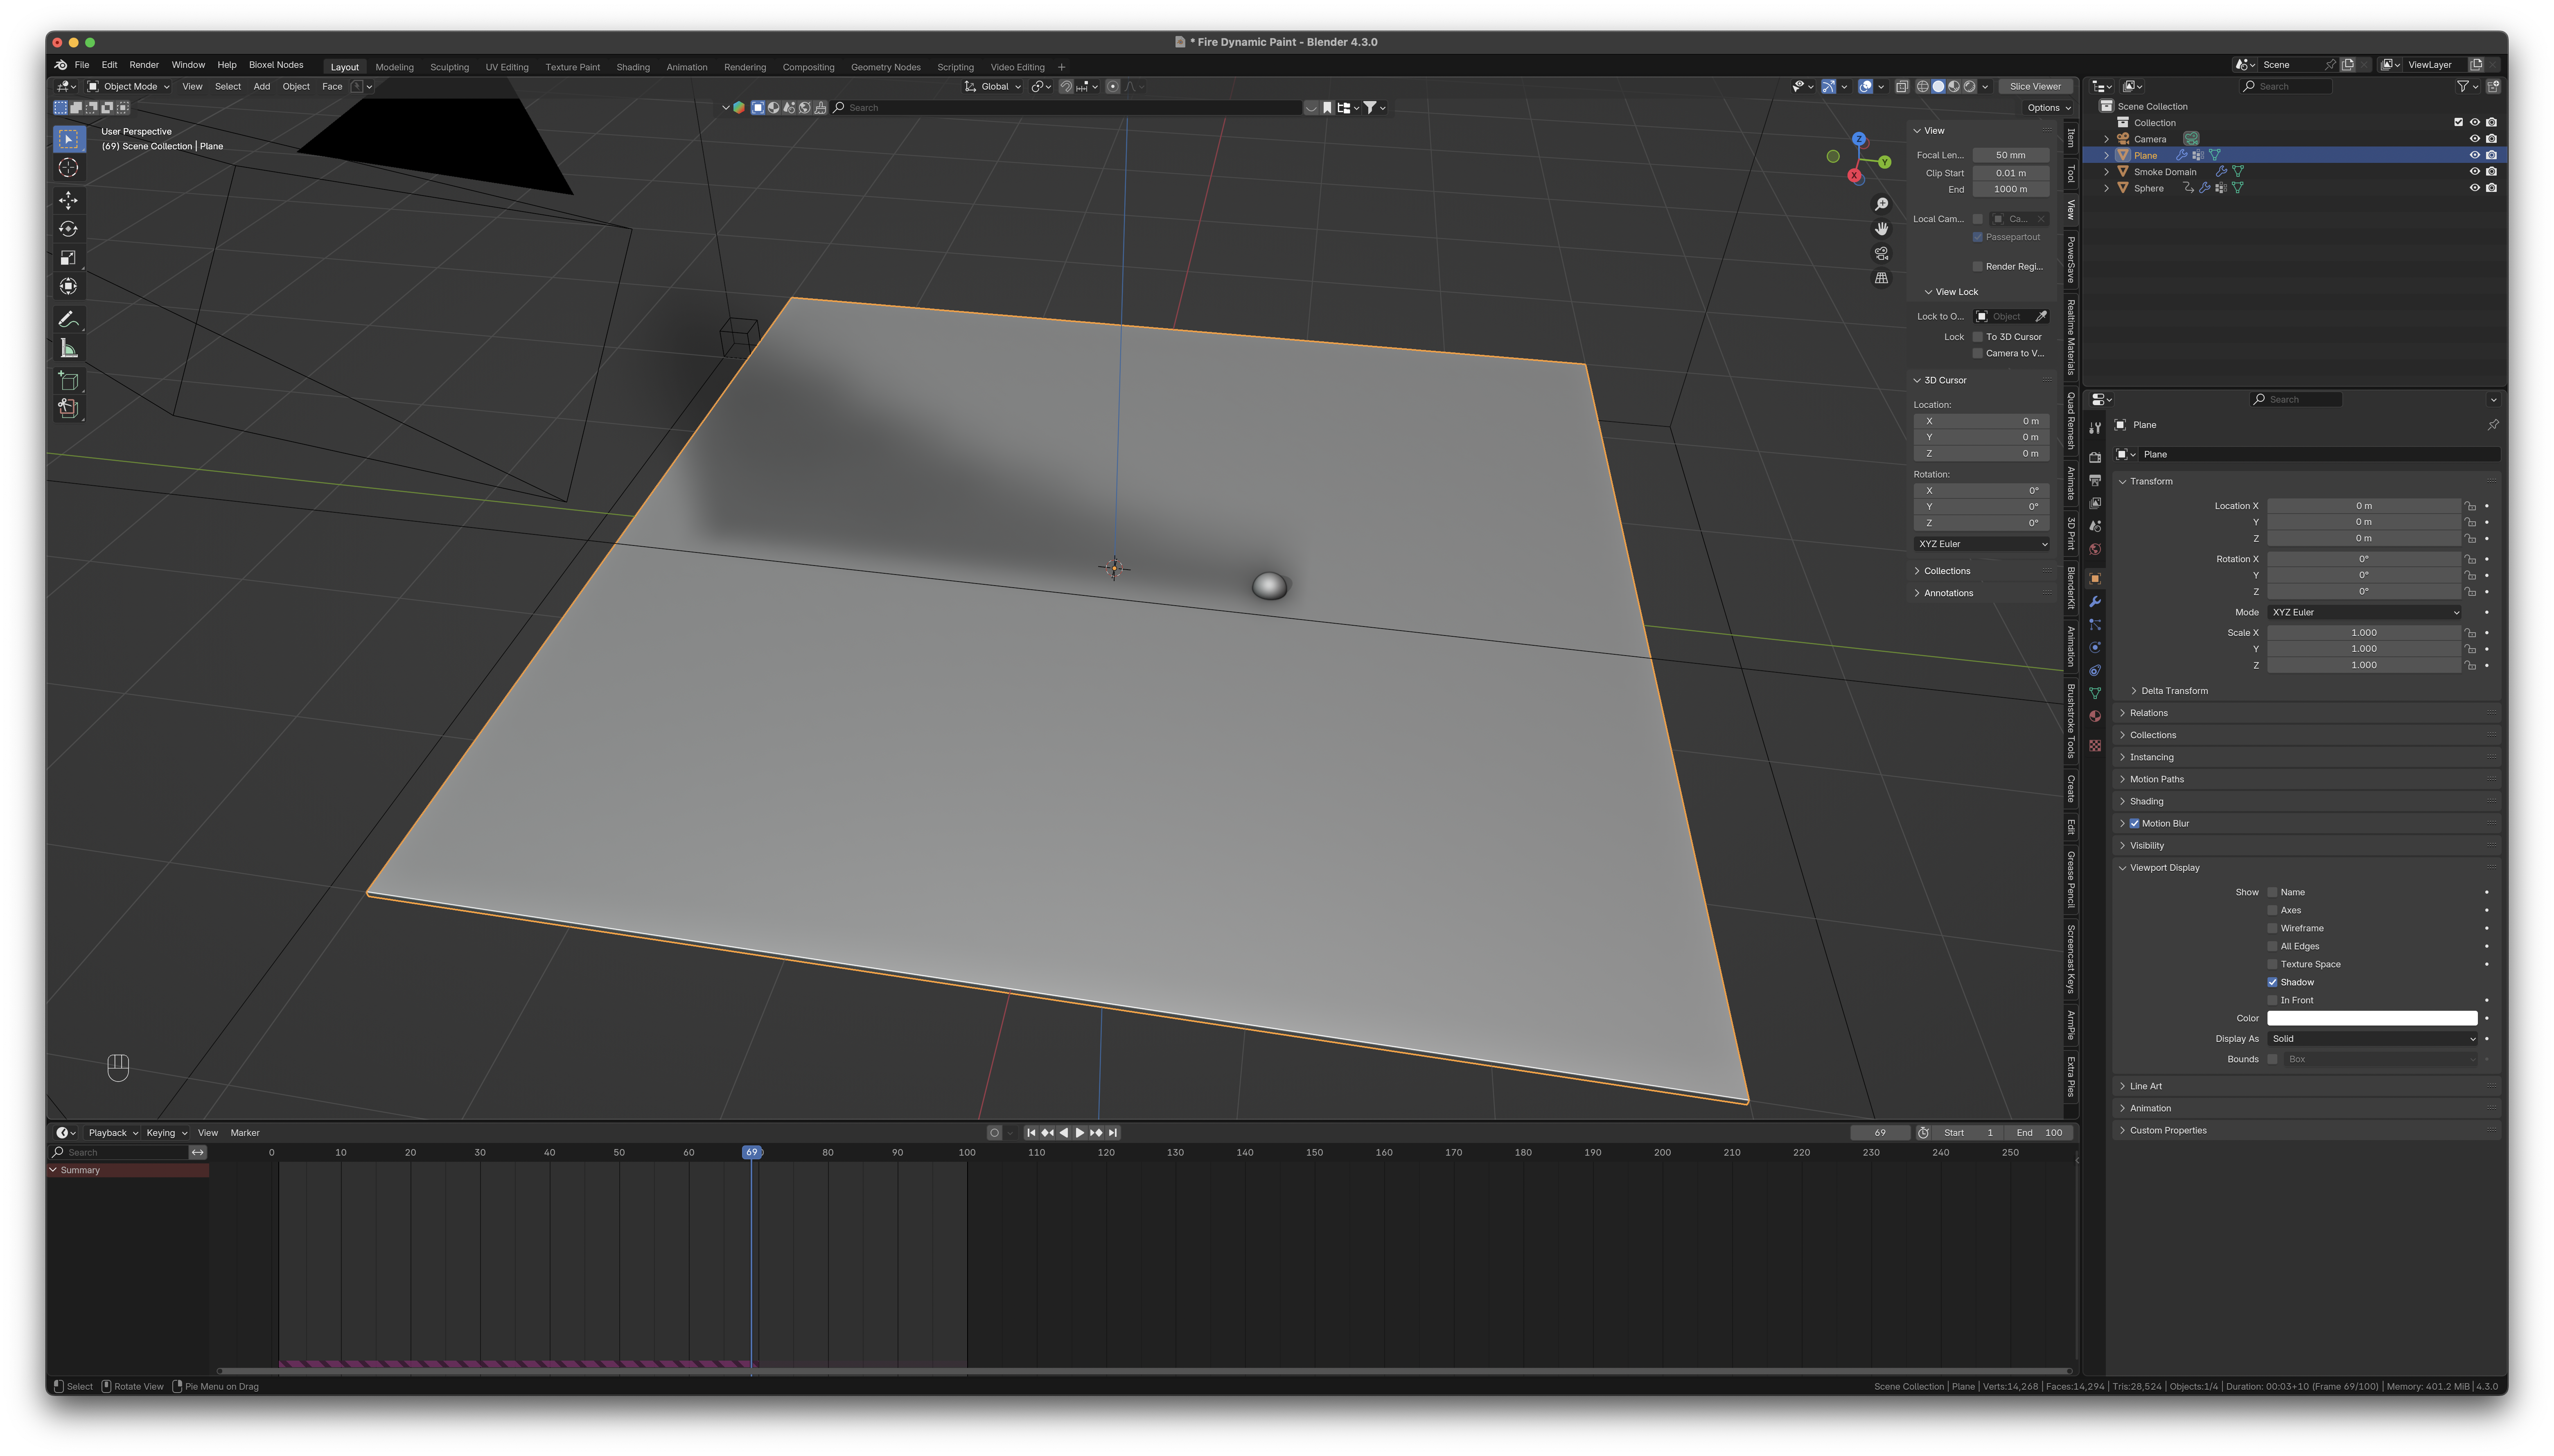Select the Select Box tool

[68, 139]
